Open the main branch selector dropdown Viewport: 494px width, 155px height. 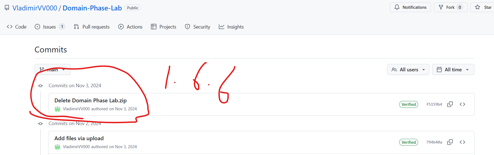click(53, 69)
